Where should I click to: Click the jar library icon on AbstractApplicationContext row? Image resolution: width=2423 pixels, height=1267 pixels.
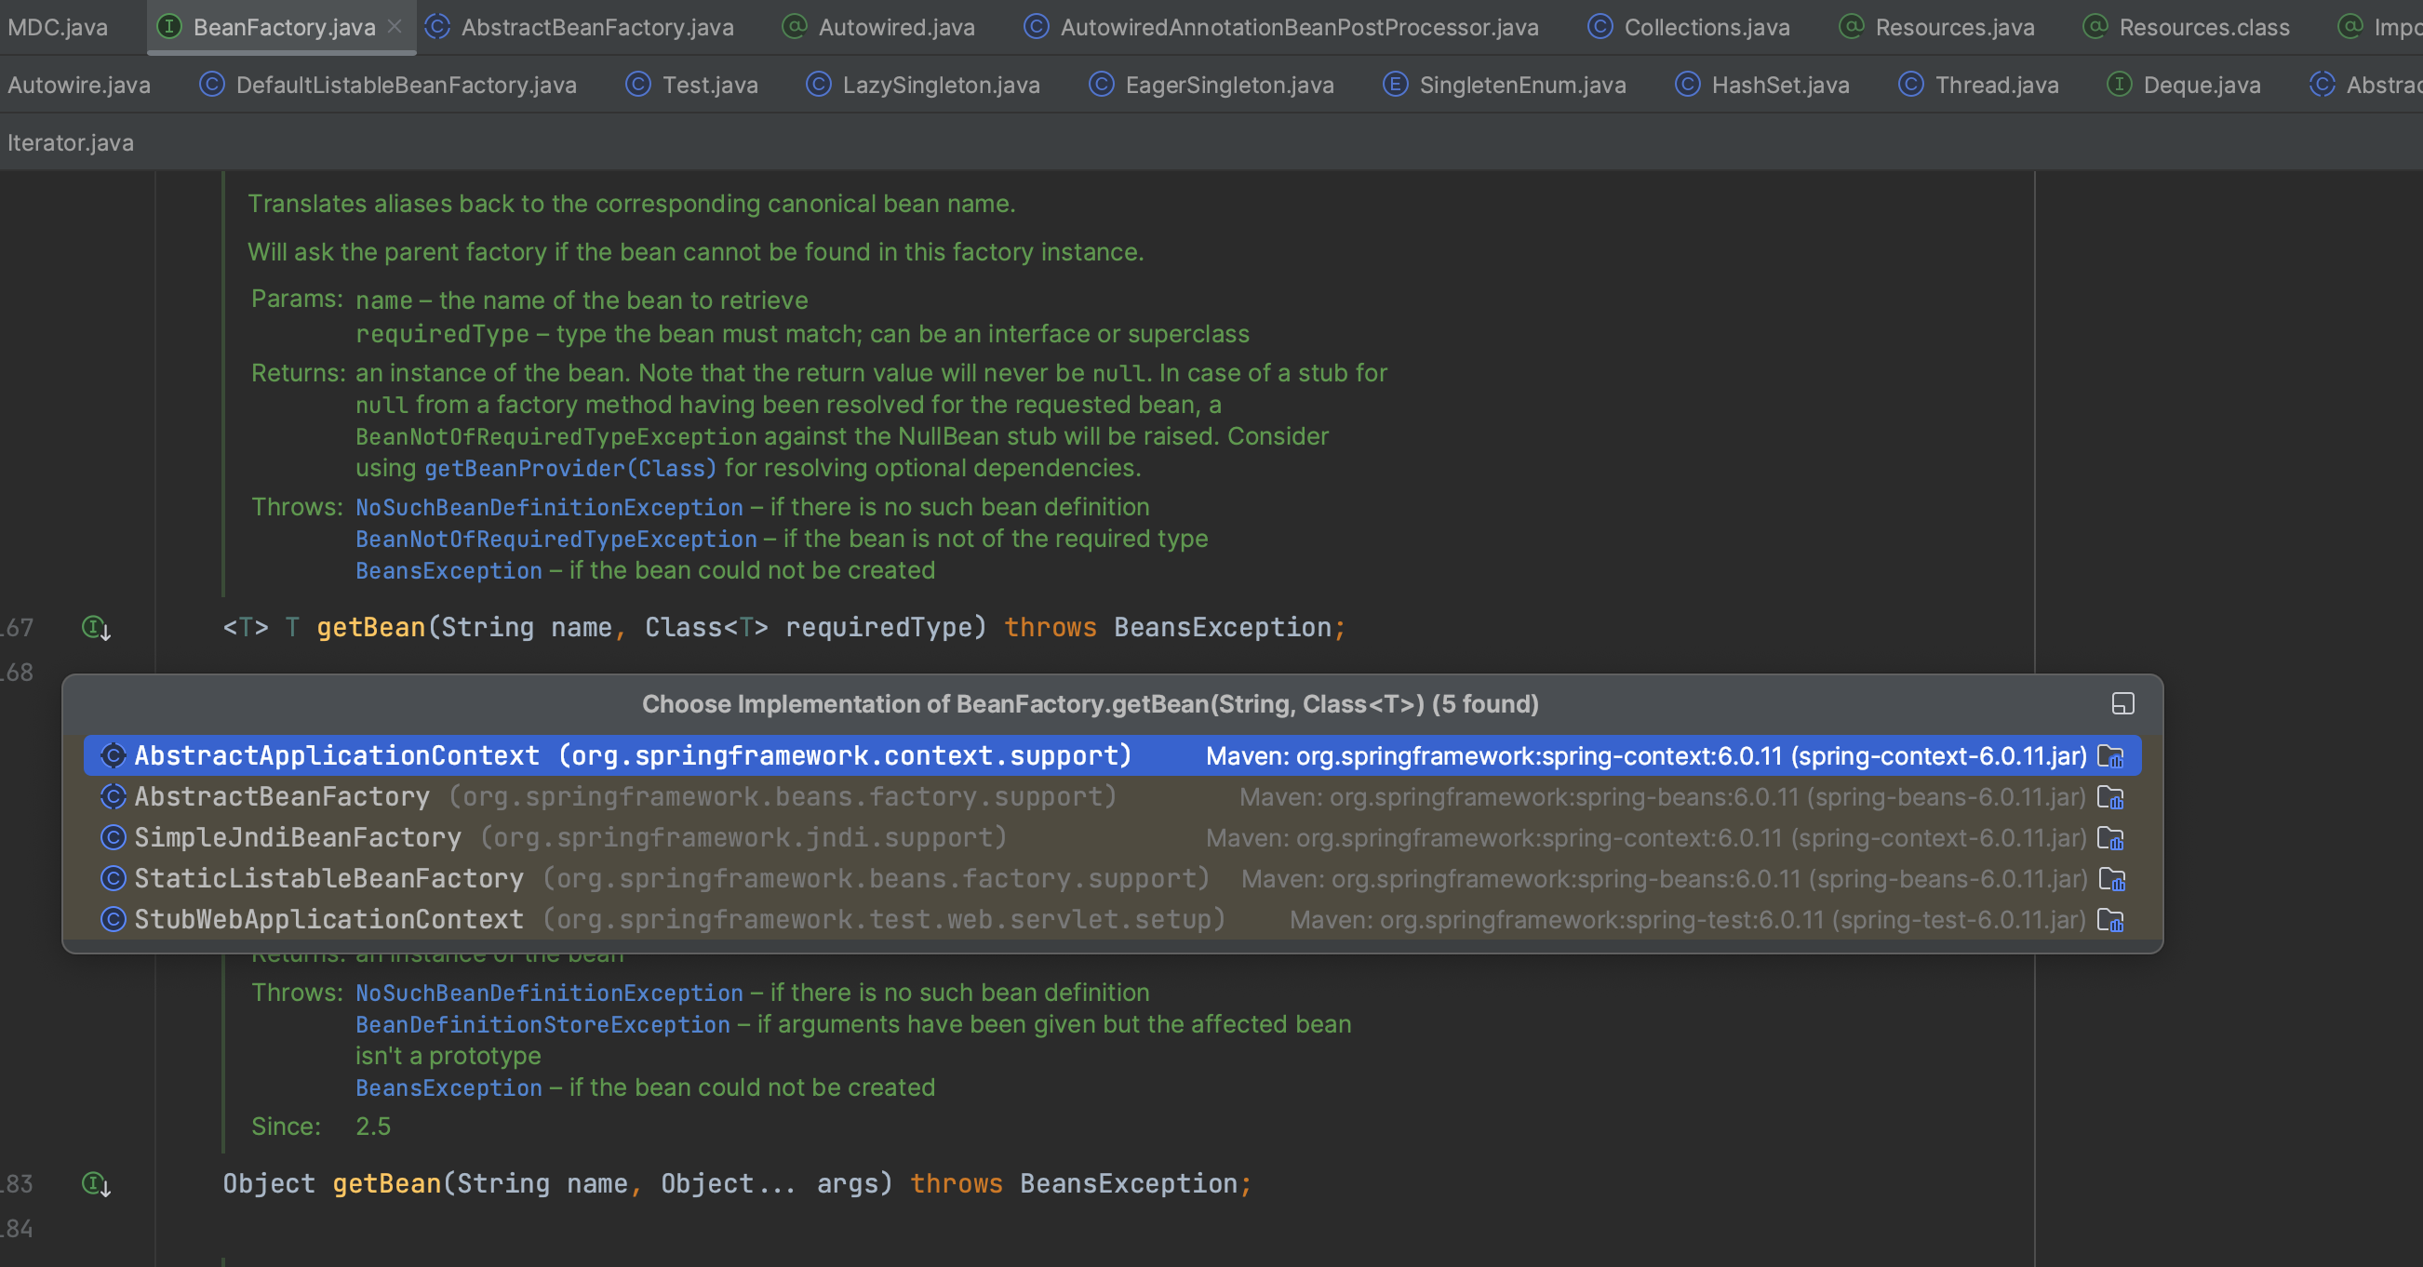pos(2109,756)
